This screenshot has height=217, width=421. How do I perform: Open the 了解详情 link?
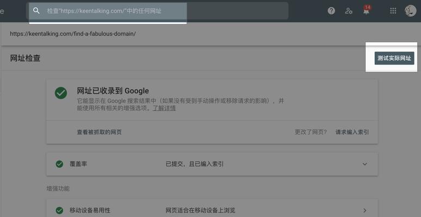(x=164, y=108)
